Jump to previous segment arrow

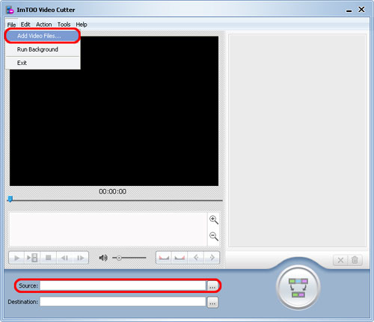tap(196, 258)
